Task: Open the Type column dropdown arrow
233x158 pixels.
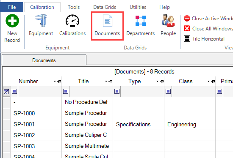Action: (157, 81)
